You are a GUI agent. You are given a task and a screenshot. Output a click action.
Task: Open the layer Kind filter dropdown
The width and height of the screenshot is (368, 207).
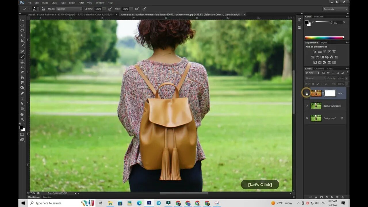[x=312, y=73]
